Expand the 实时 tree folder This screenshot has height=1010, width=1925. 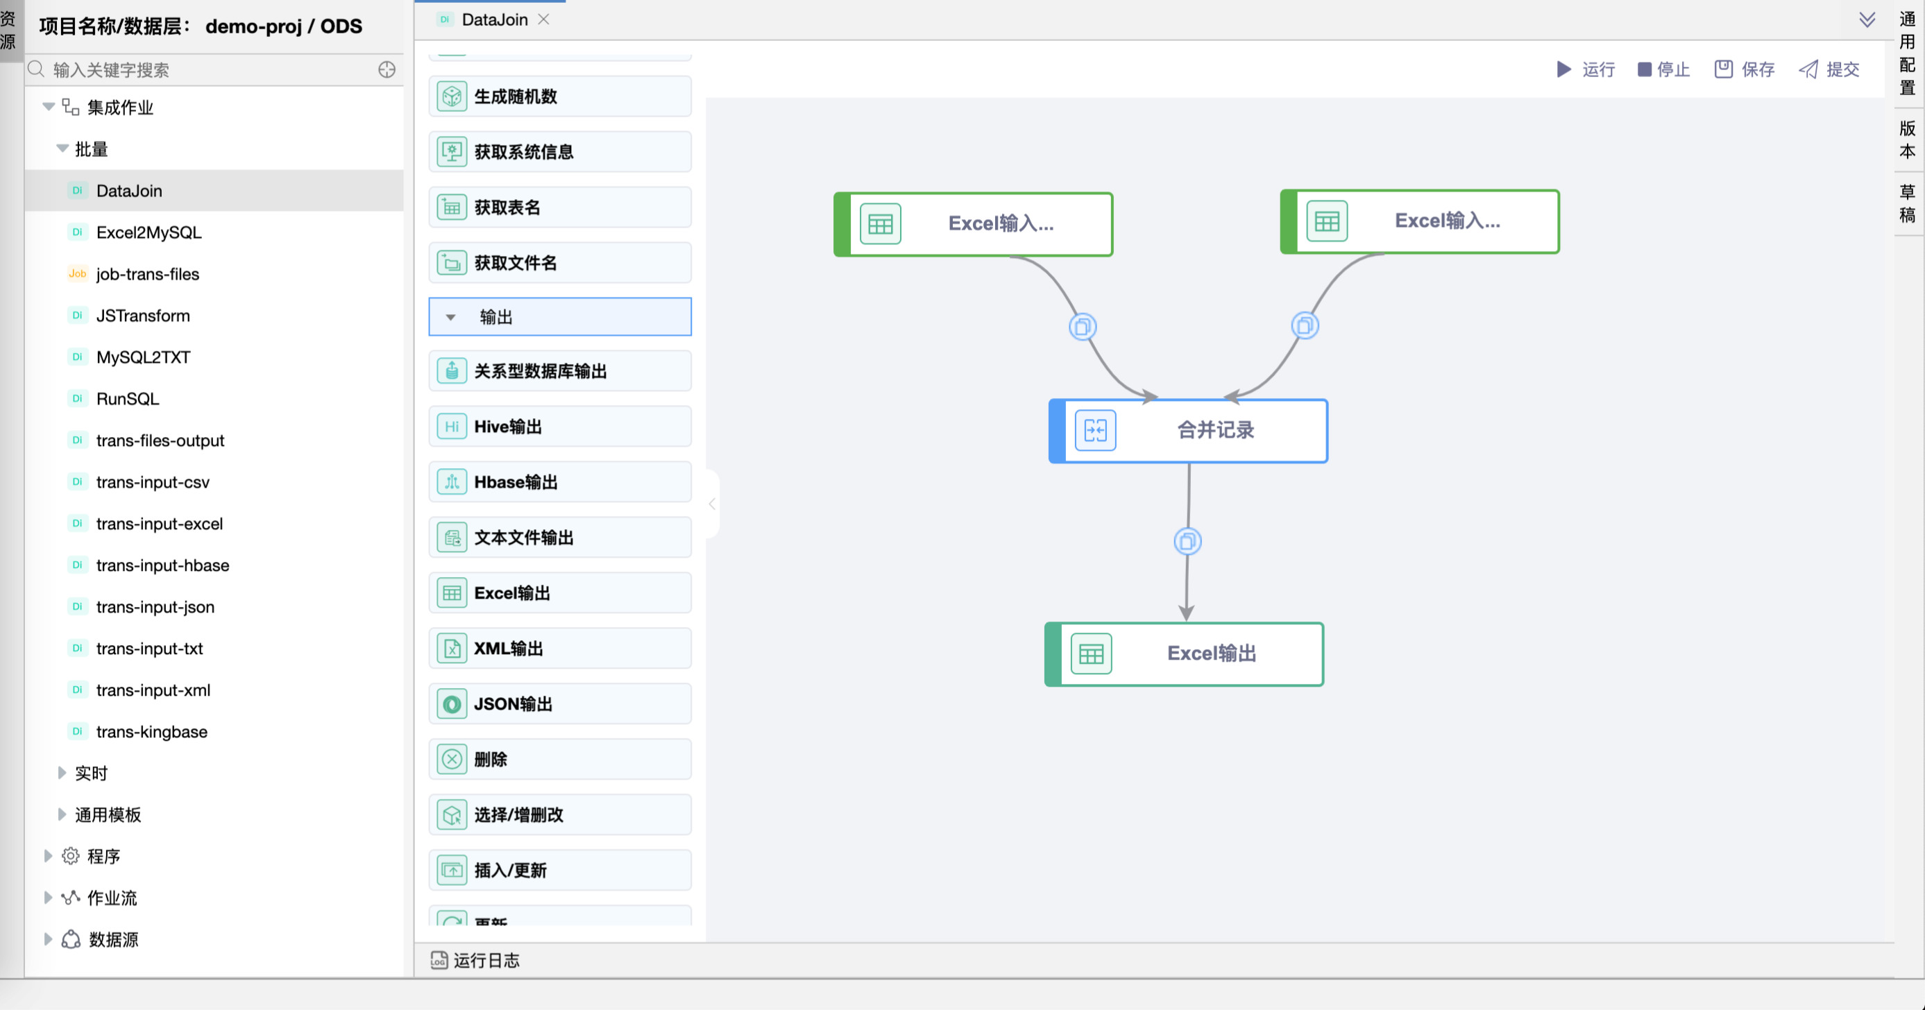[x=62, y=773]
